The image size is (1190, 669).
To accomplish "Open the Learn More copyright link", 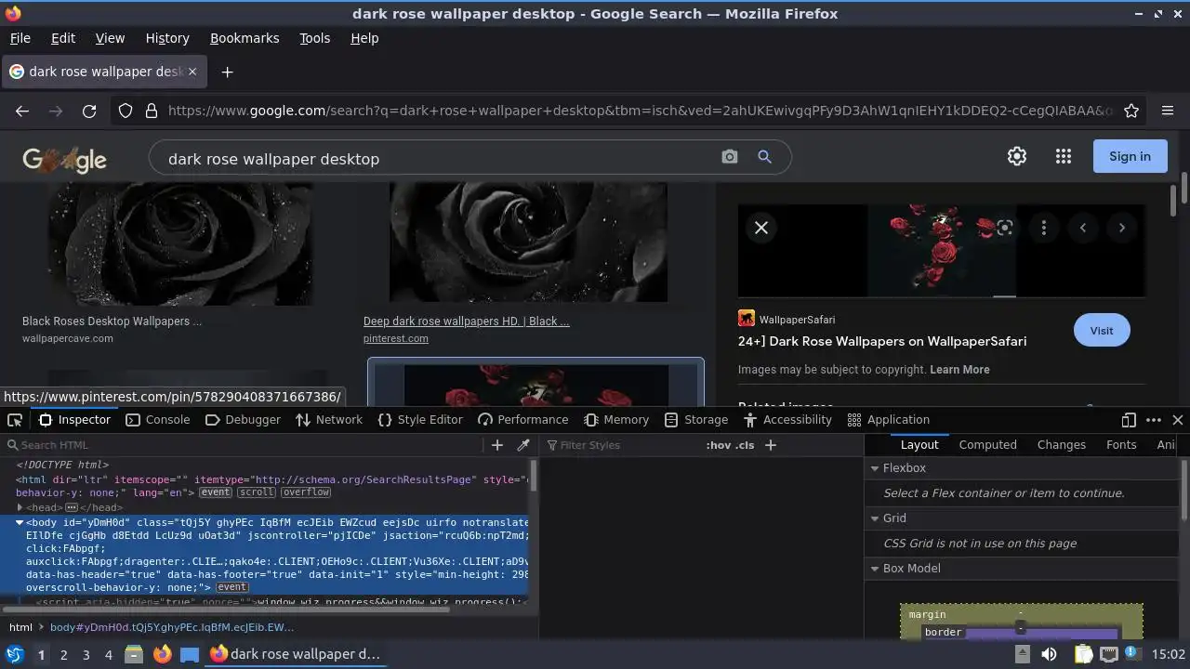I will coord(959,370).
